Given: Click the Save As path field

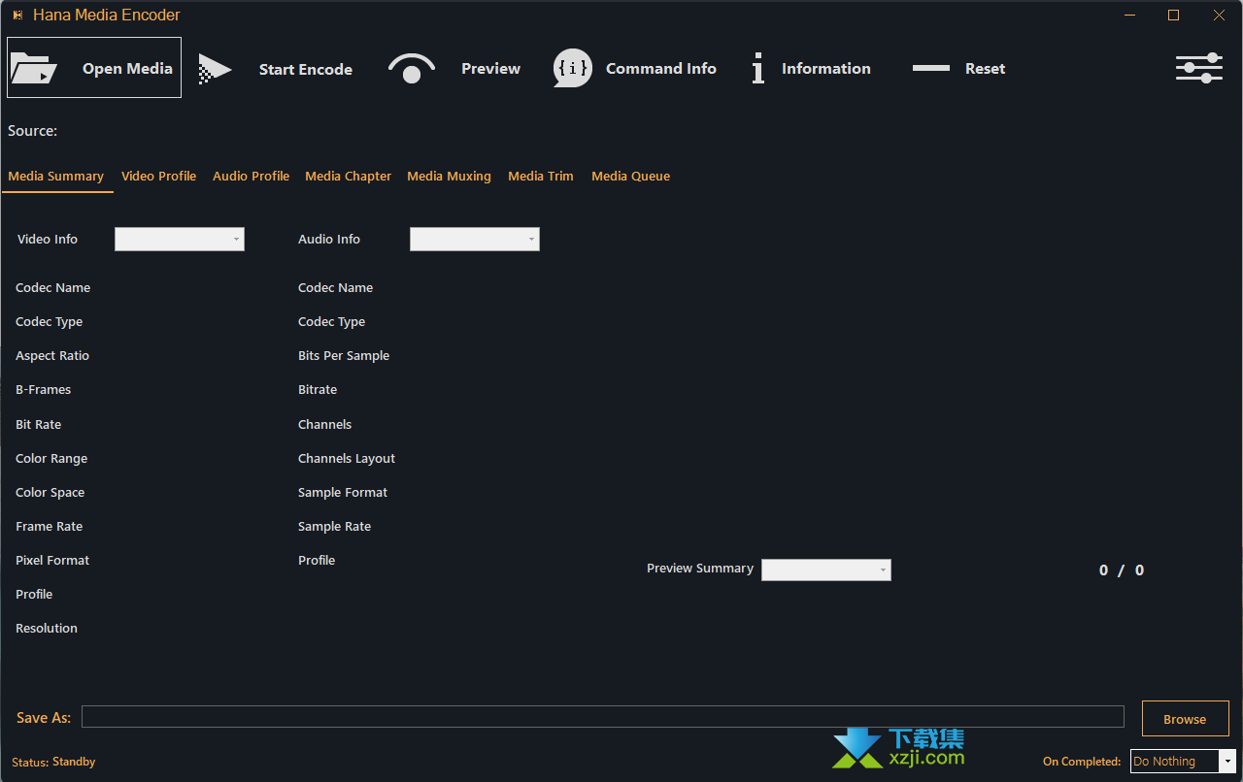Looking at the screenshot, I should (x=602, y=717).
